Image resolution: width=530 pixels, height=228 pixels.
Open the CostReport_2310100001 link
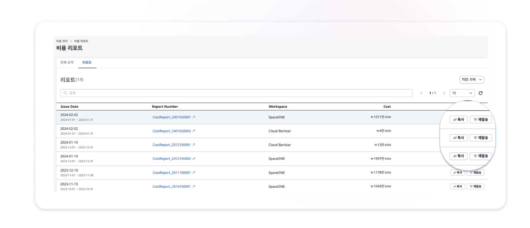(172, 187)
